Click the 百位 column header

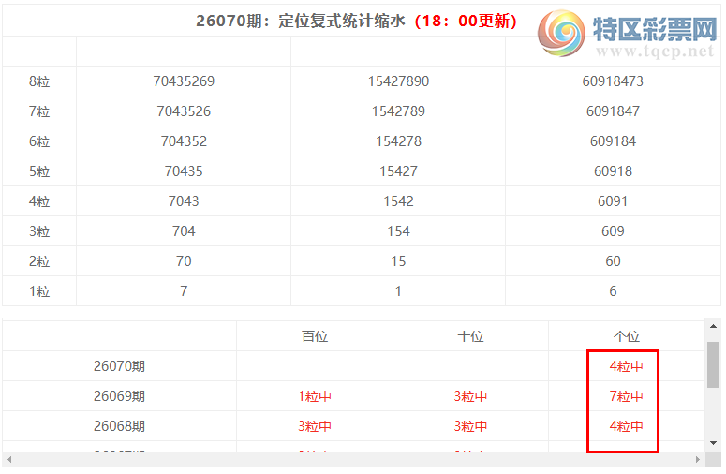click(315, 336)
